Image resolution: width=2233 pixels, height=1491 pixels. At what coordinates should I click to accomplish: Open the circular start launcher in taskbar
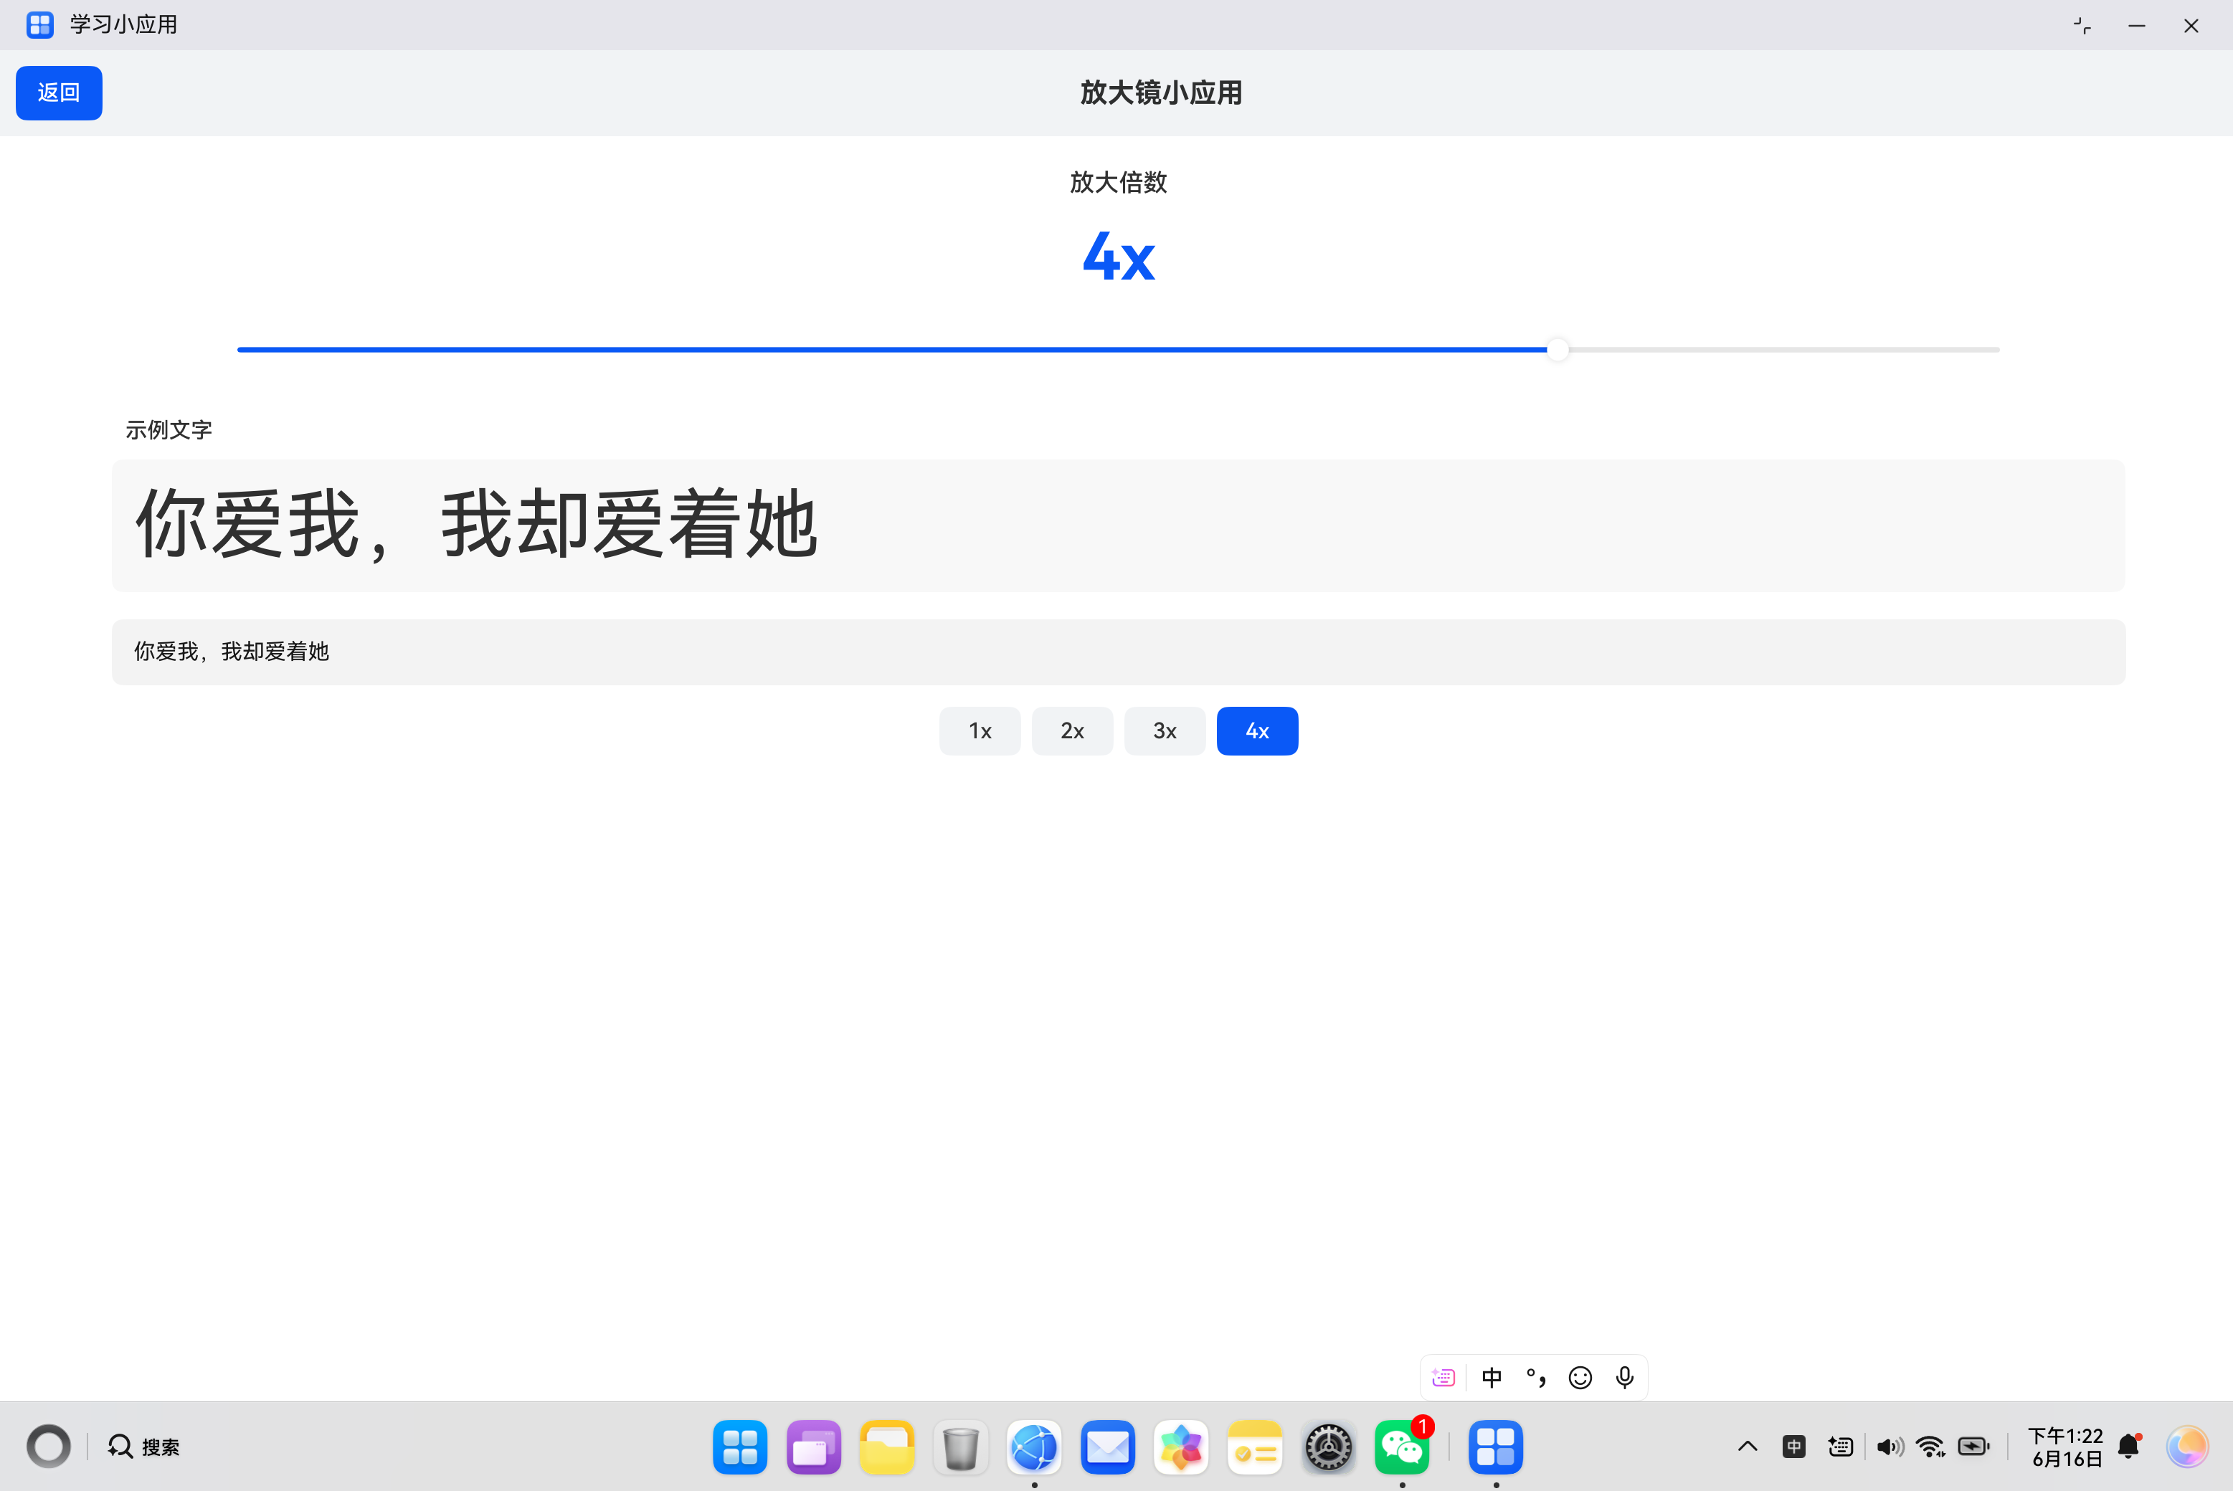(x=49, y=1447)
